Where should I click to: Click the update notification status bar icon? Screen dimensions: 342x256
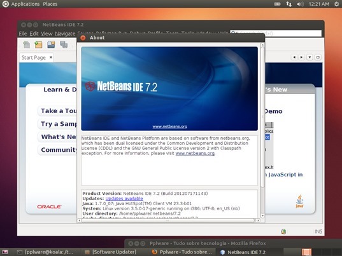click(283, 231)
